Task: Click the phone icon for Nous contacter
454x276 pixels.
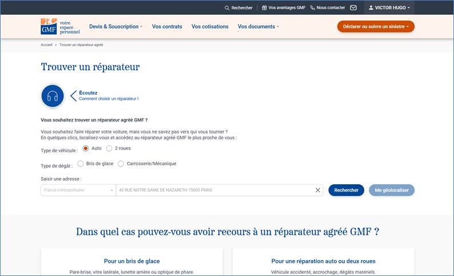Action: tap(313, 8)
